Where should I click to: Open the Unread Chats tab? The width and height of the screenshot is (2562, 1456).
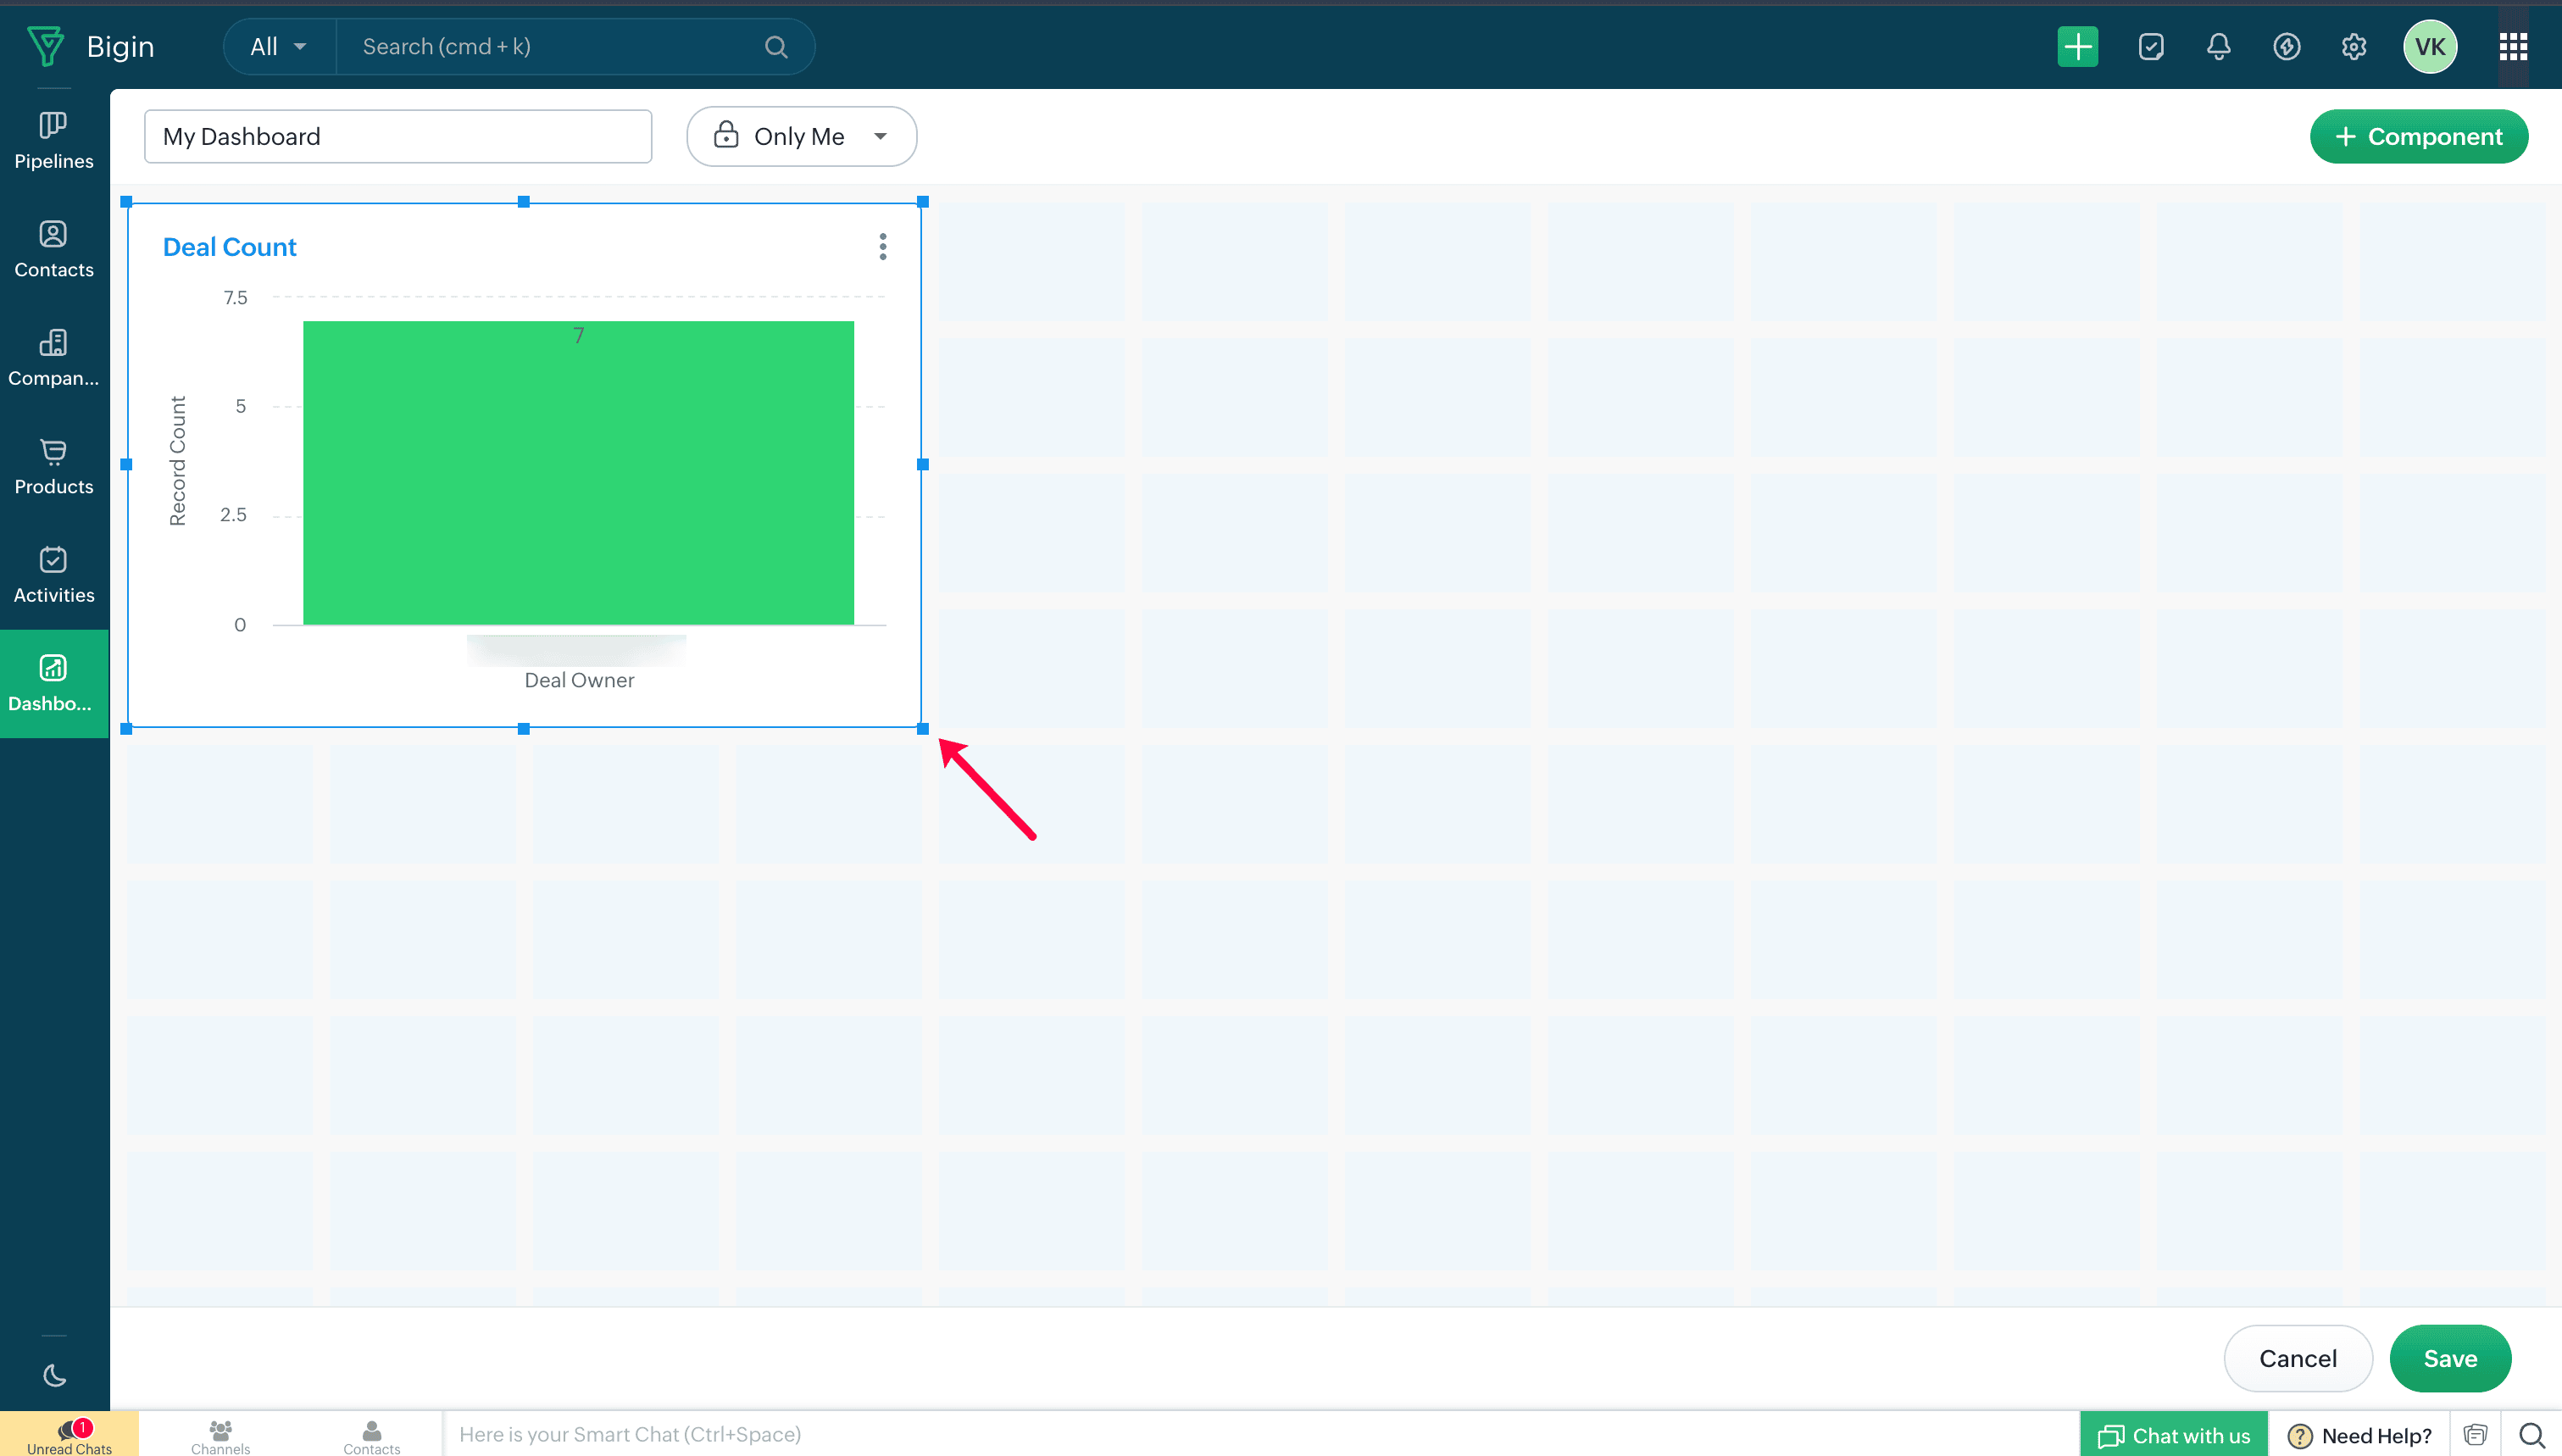point(69,1435)
